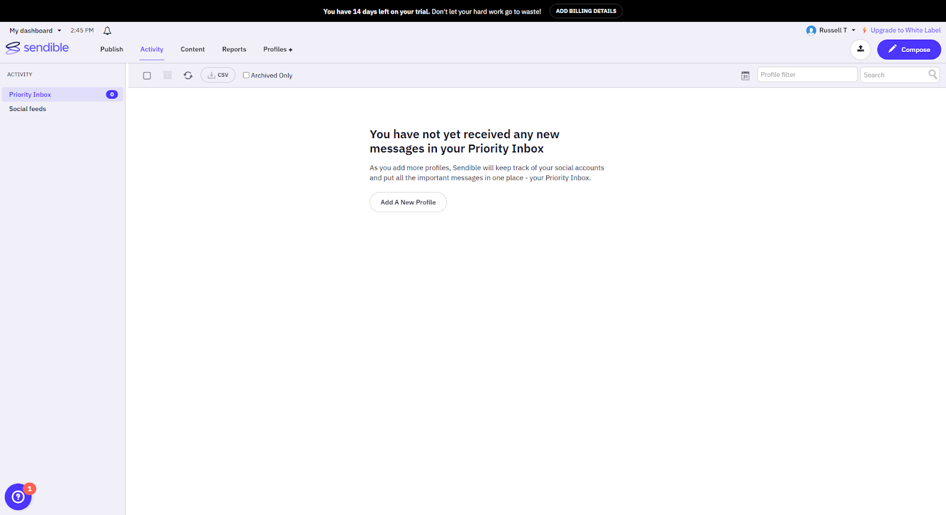Viewport: 946px width, 515px height.
Task: Open the calendar date filter icon
Action: [x=745, y=76]
